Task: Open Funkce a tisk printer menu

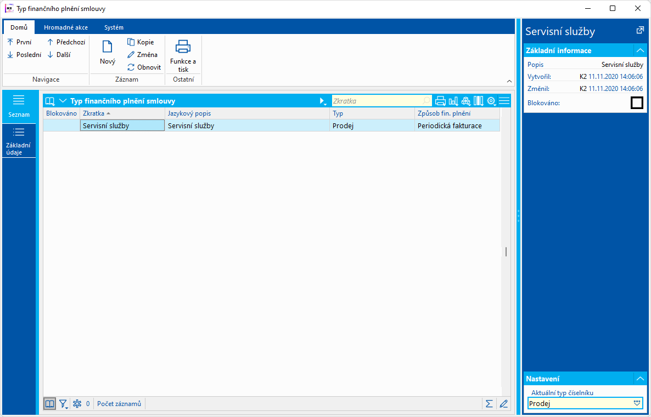Action: [183, 56]
